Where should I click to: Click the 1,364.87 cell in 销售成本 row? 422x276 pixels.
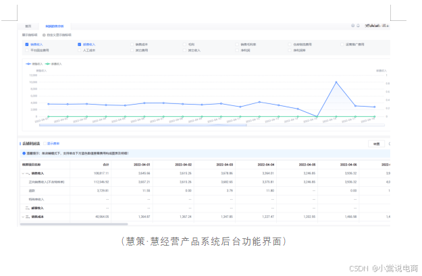[144, 217]
